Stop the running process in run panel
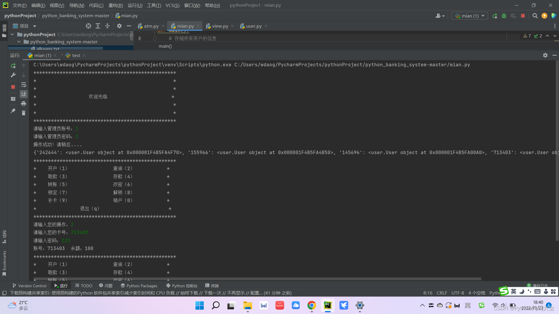The width and height of the screenshot is (559, 314). click(13, 87)
